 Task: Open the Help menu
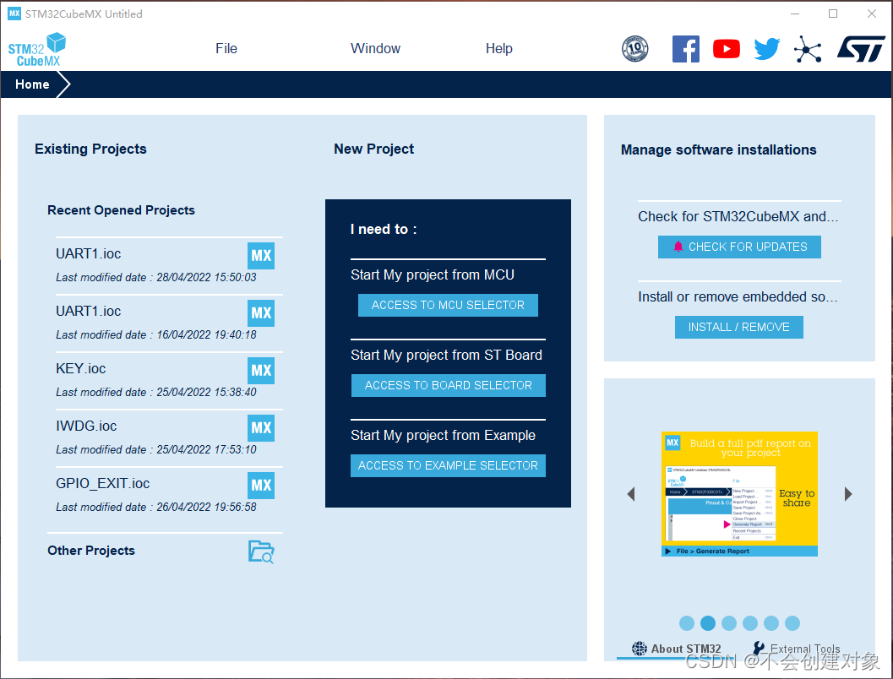point(499,48)
